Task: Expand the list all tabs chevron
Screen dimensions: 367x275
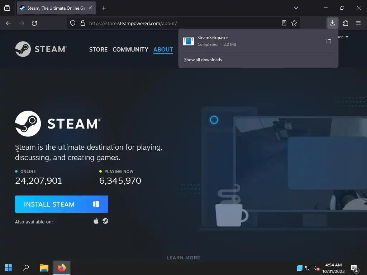Action: click(x=296, y=8)
